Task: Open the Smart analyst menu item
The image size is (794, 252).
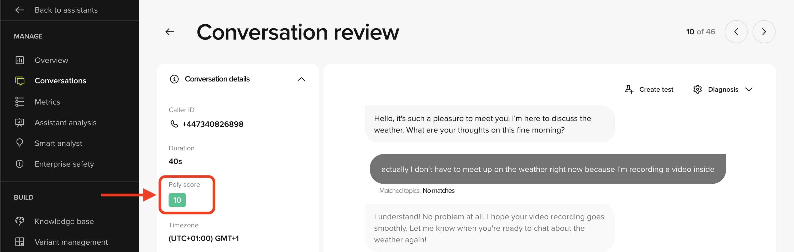Action: click(x=58, y=143)
